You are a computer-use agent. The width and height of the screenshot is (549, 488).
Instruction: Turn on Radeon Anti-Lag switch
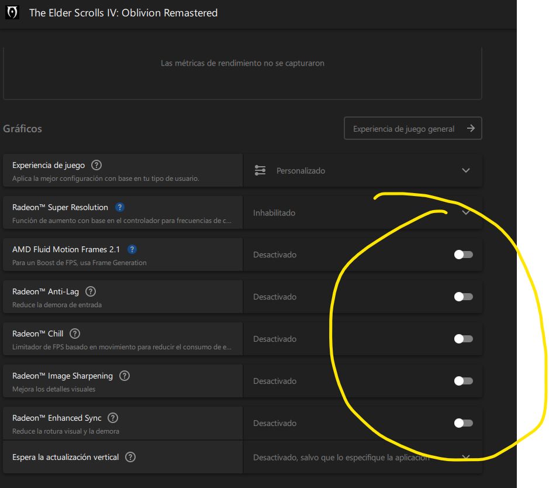click(463, 297)
